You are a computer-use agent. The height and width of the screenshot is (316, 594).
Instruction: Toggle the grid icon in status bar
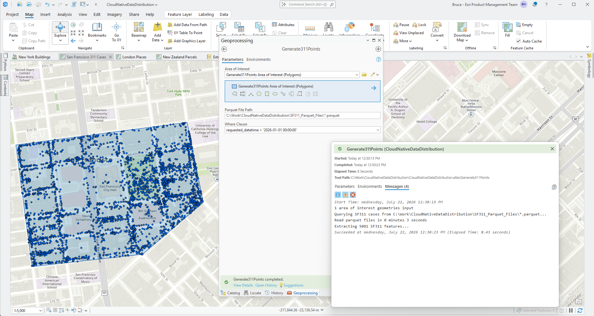pyautogui.click(x=55, y=310)
